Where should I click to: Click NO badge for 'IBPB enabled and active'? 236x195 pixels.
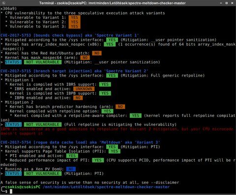(x=78, y=98)
